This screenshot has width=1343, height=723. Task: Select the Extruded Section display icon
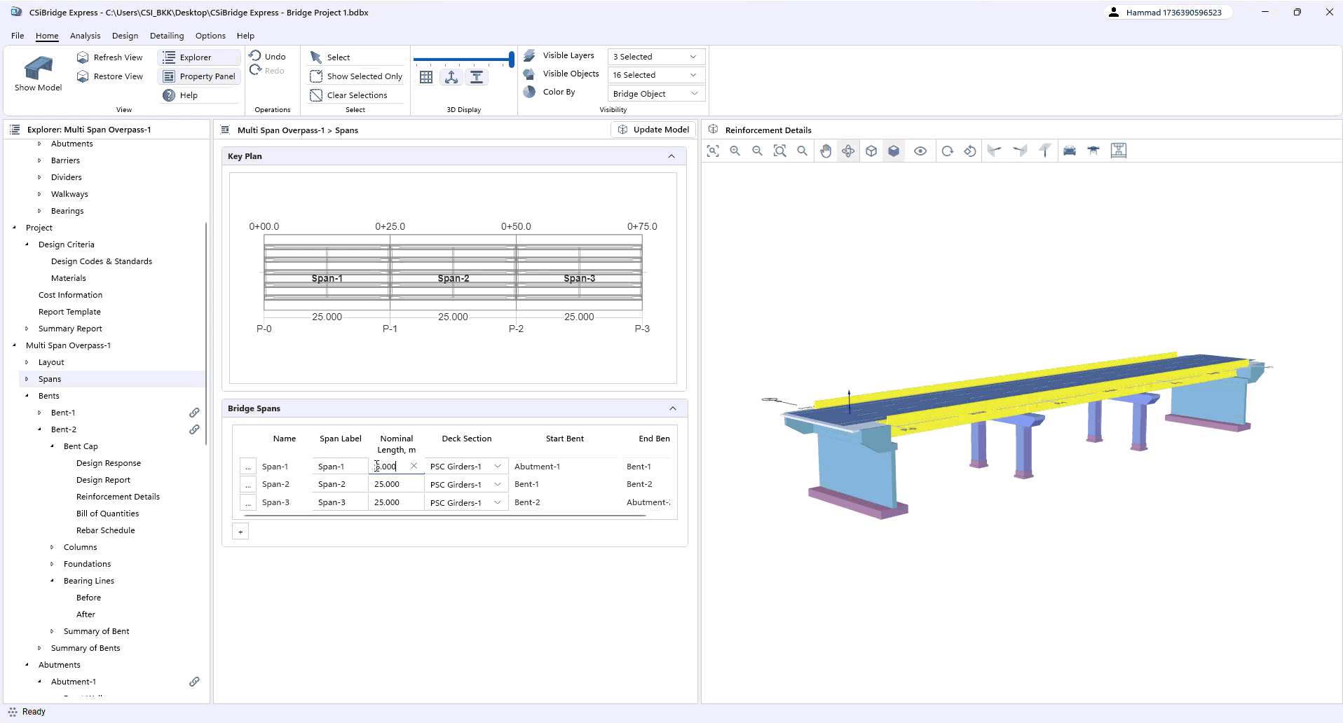(477, 77)
